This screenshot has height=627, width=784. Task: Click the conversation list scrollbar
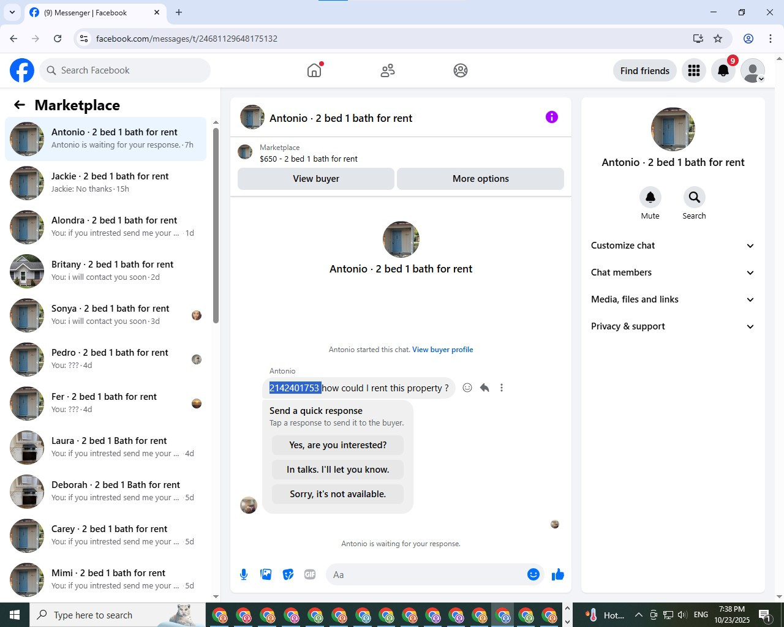pos(216,225)
